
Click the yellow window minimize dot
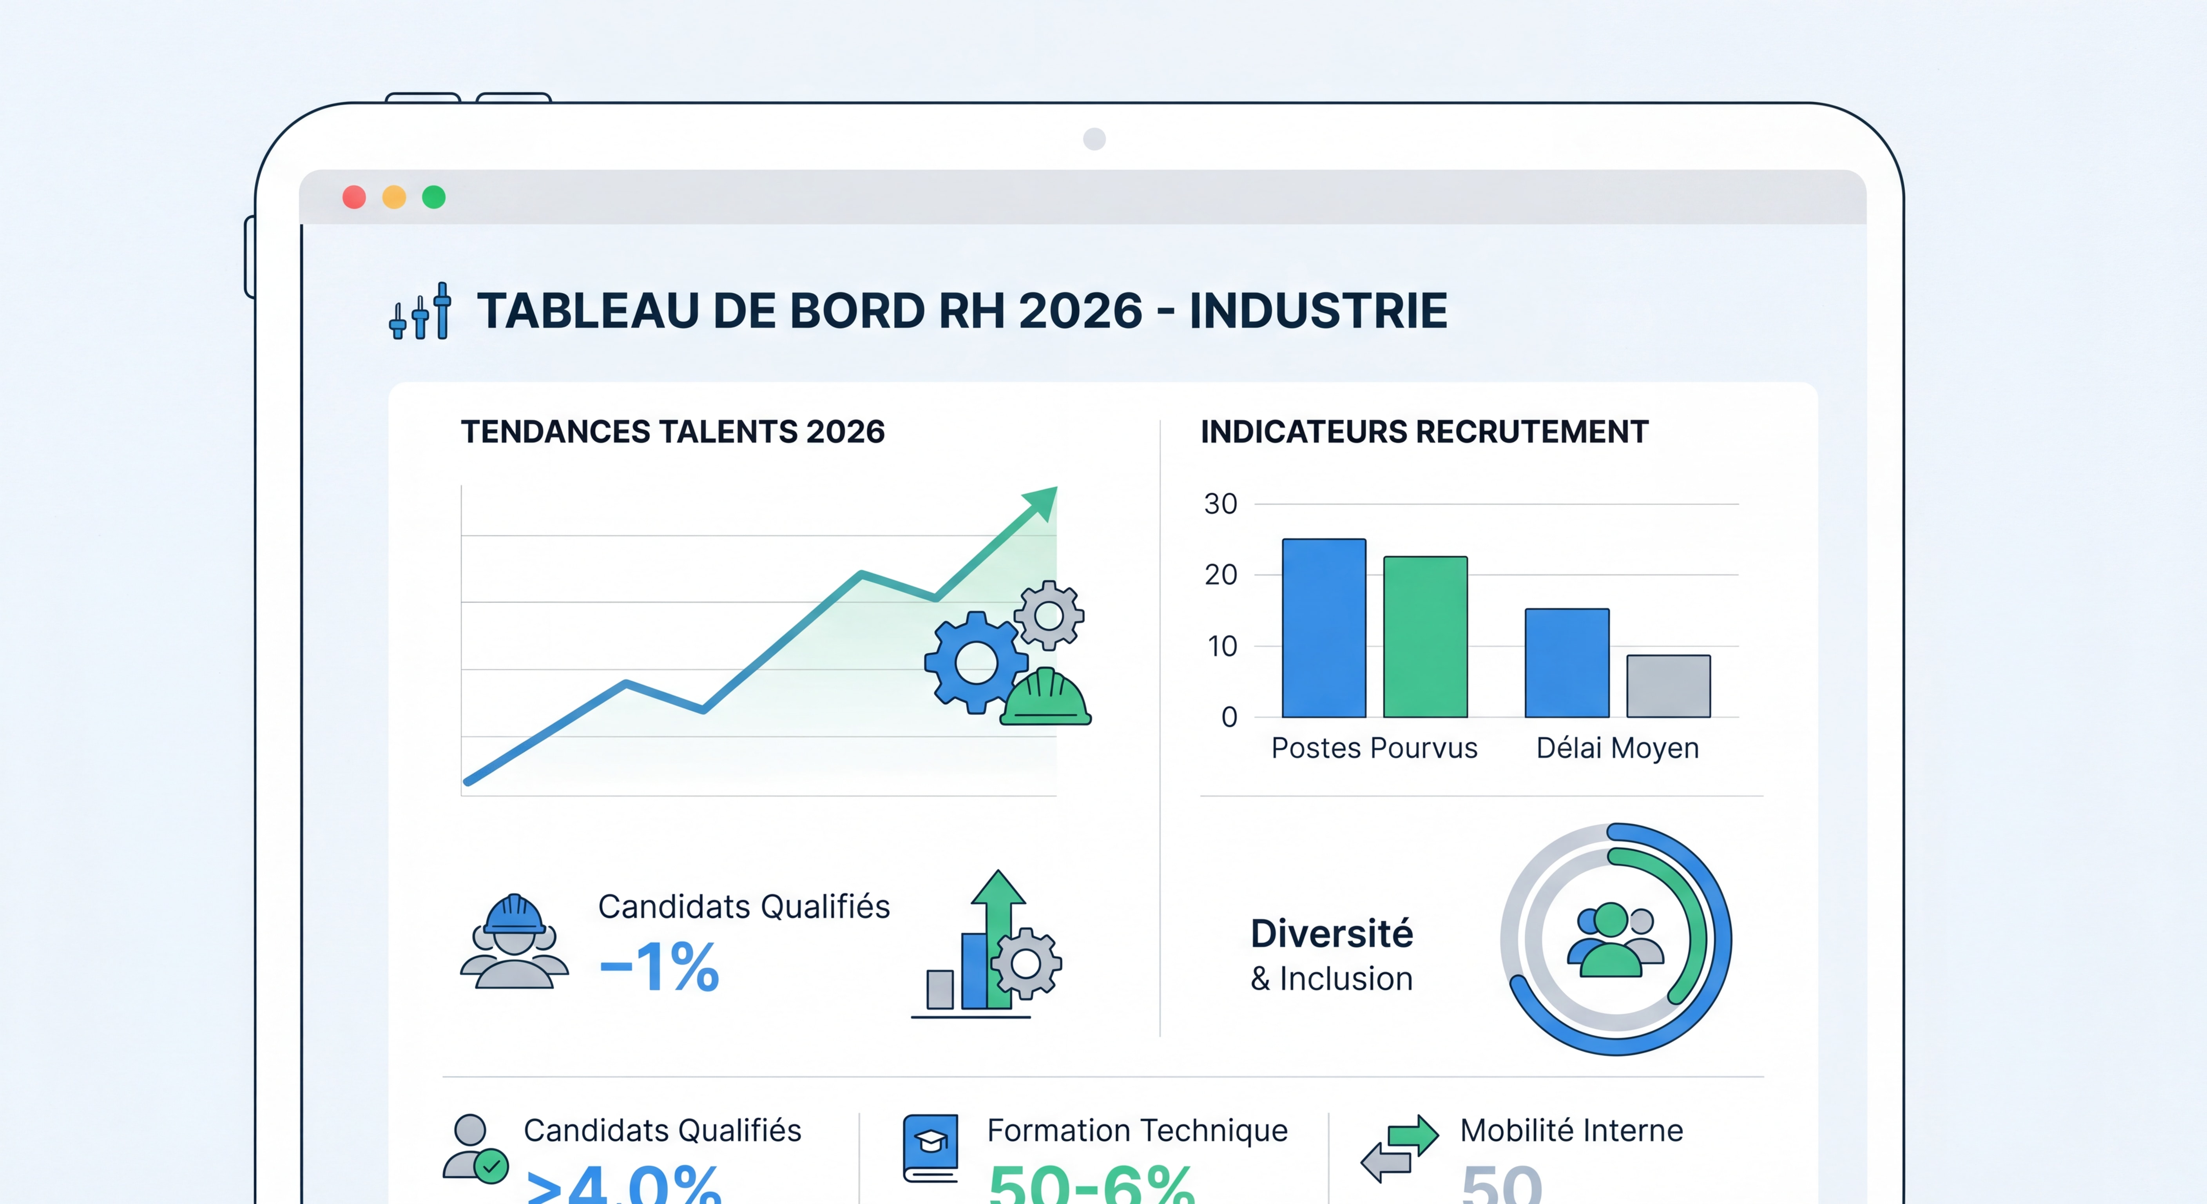coord(394,197)
